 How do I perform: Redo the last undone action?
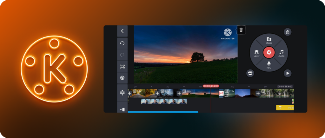tap(122, 55)
